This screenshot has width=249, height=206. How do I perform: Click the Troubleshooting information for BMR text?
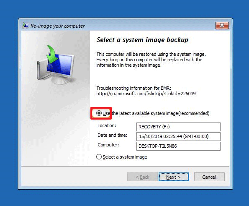134,88
